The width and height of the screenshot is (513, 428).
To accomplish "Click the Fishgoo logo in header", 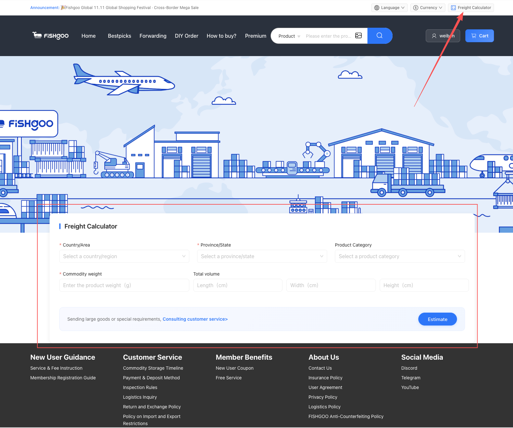I will coord(51,36).
